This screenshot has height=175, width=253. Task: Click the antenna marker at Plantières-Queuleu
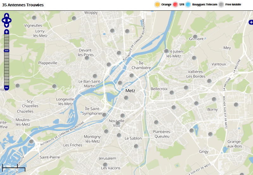(156, 122)
